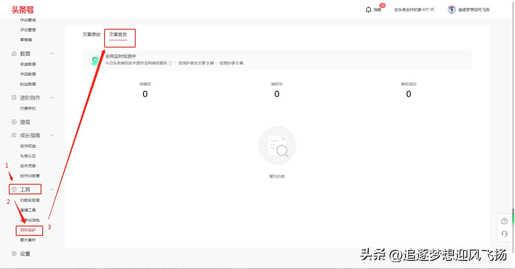
Task: Collapse the 工具 section chevron
Action: [x=52, y=189]
